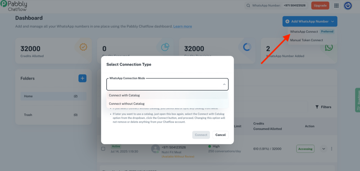Image resolution: width=360 pixels, height=171 pixels.
Task: Tick the checkbox for Nutri Fit Meal row
Action: pyautogui.click(x=103, y=149)
